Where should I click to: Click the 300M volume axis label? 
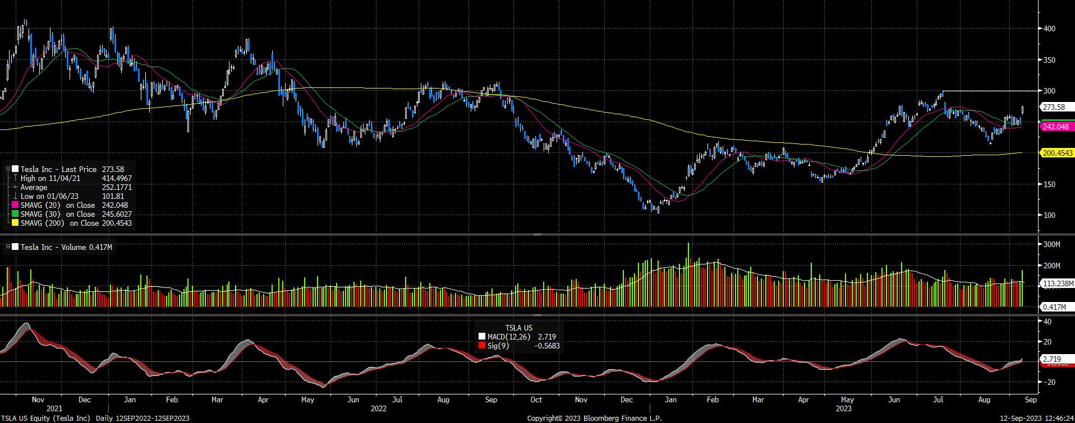1051,245
